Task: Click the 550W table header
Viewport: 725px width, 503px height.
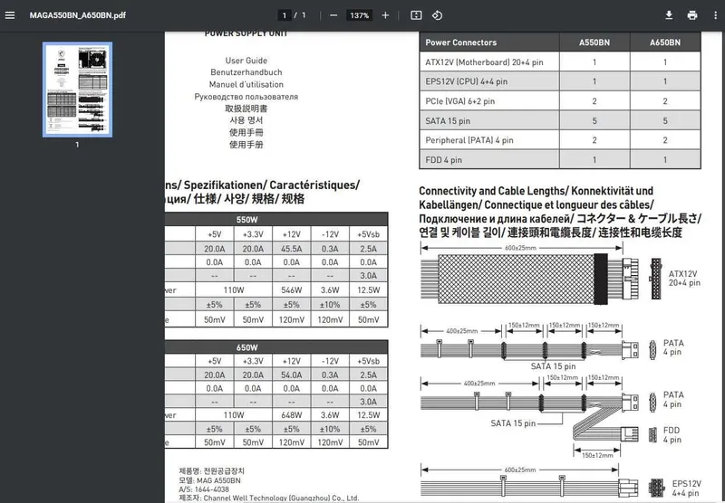Action: click(246, 220)
